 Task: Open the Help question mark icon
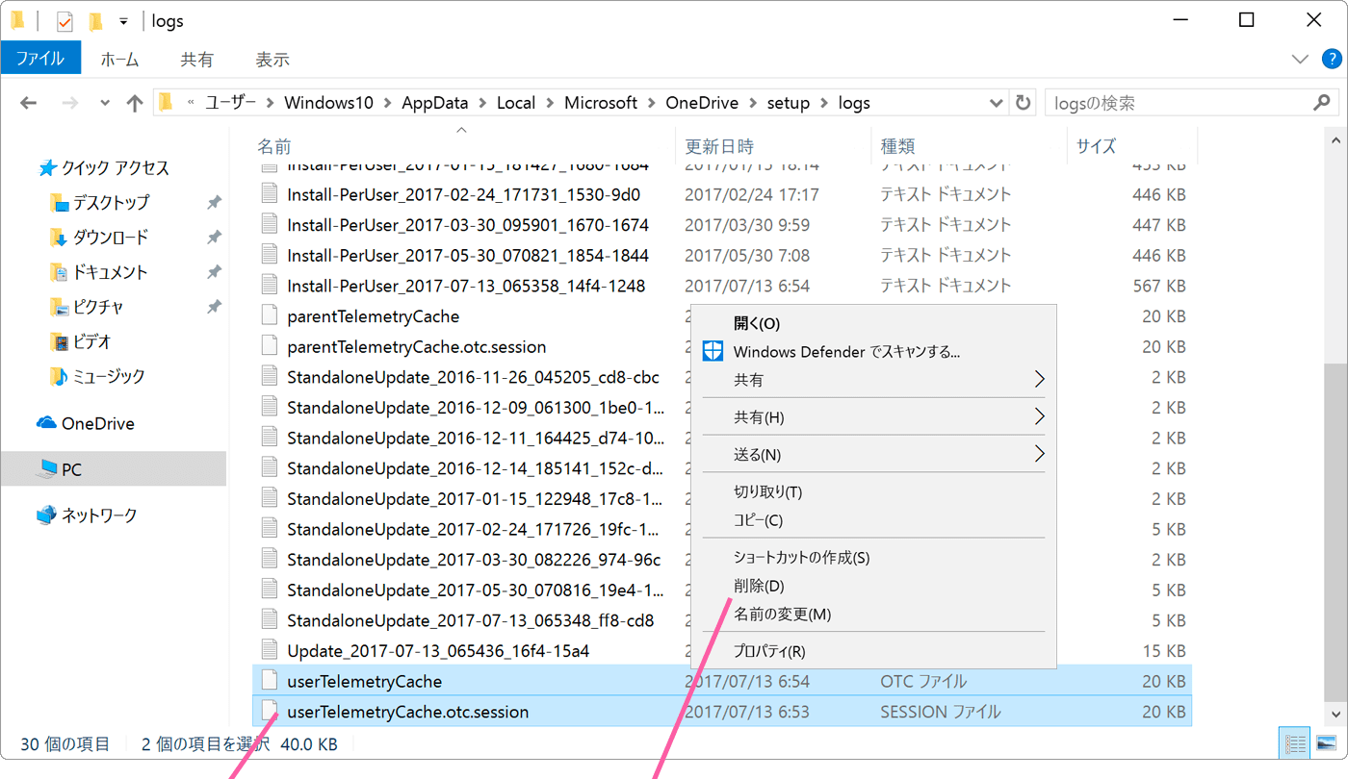click(x=1332, y=60)
